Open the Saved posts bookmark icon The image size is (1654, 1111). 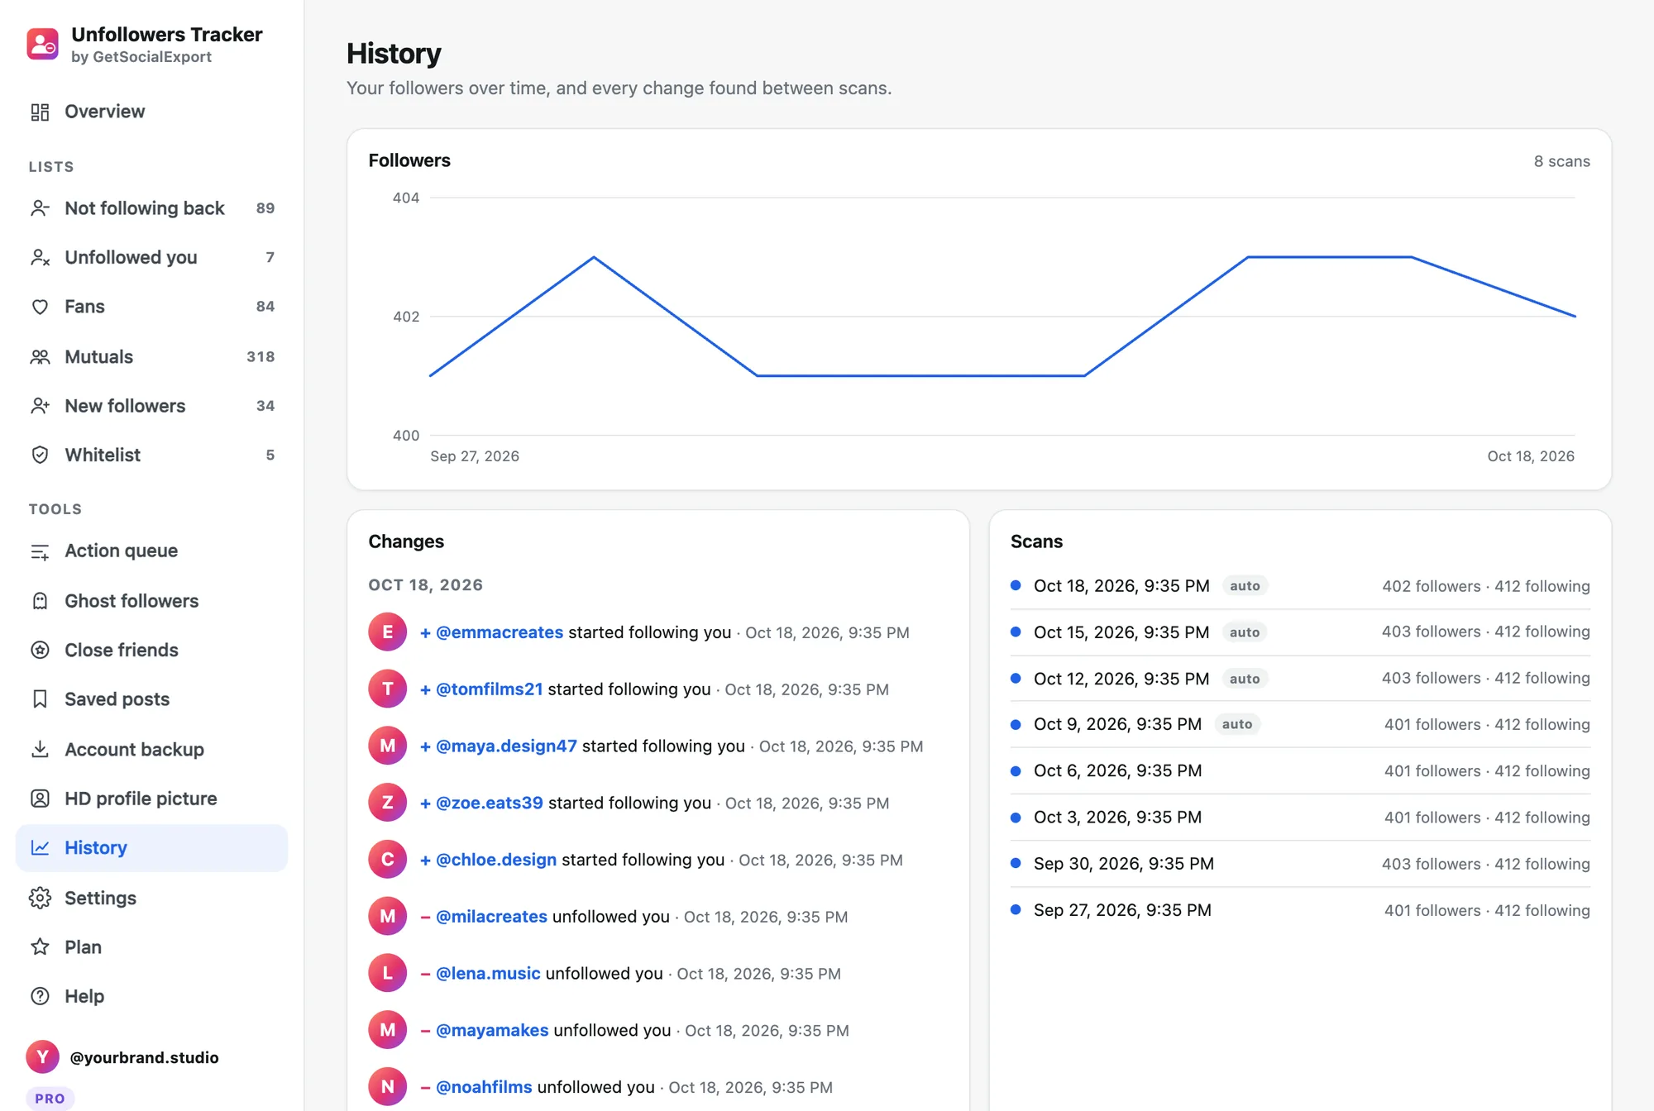[x=40, y=699]
